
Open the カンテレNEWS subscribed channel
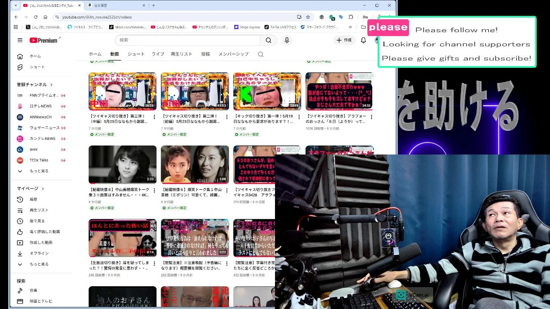tap(42, 139)
